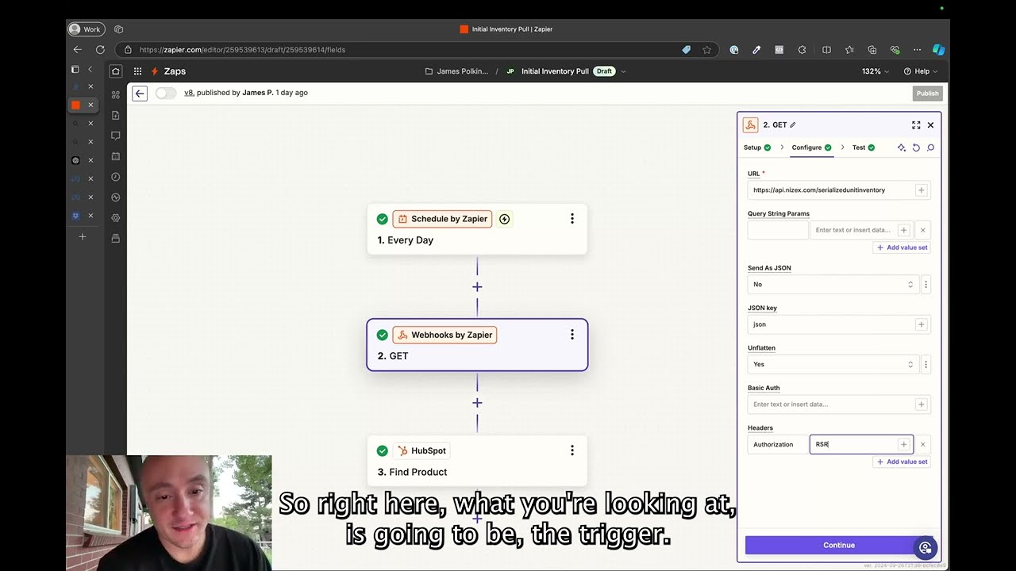Open Webhooks by Zapier step options menu
1016x571 pixels.
[572, 335]
